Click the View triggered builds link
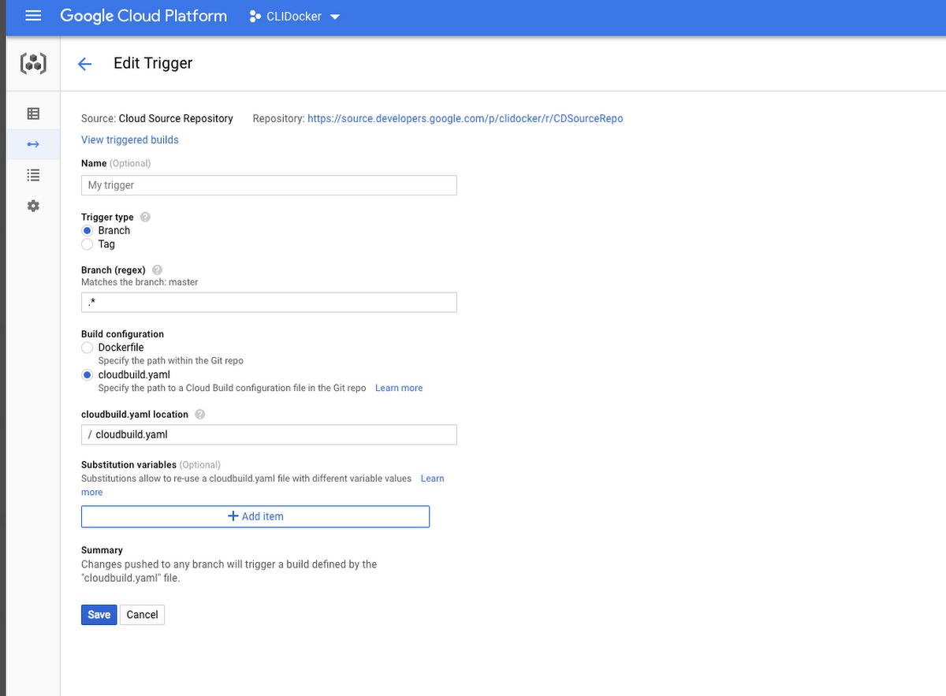This screenshot has height=696, width=946. (x=129, y=140)
